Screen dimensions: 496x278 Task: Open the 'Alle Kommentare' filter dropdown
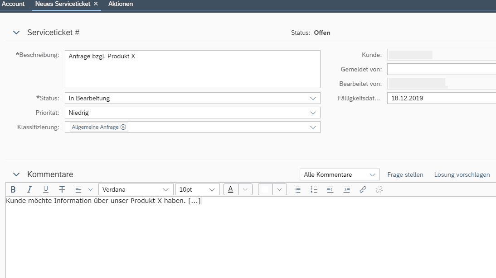point(340,174)
